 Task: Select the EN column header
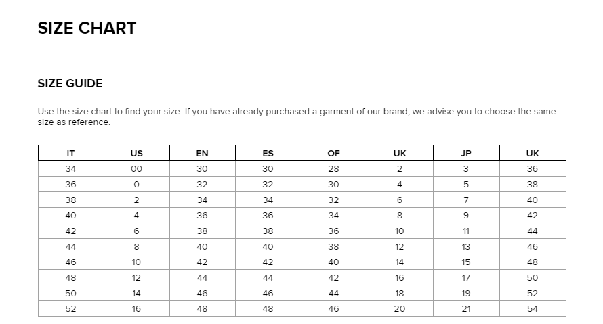203,153
